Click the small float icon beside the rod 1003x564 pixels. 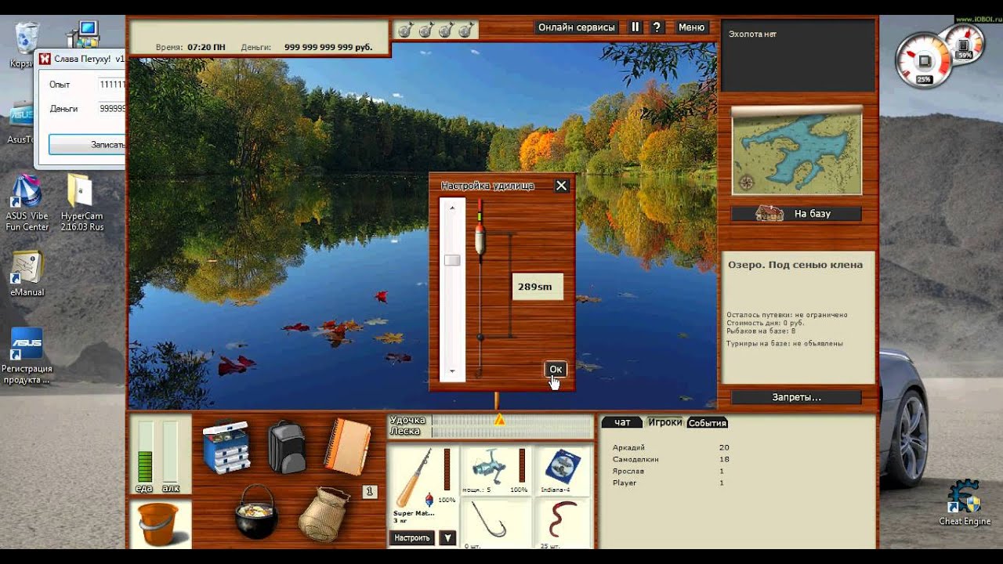point(429,499)
